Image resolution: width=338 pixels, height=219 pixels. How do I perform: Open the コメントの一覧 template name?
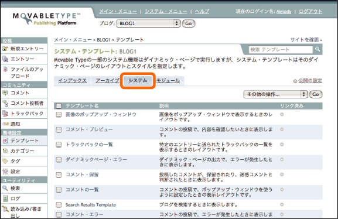82,190
